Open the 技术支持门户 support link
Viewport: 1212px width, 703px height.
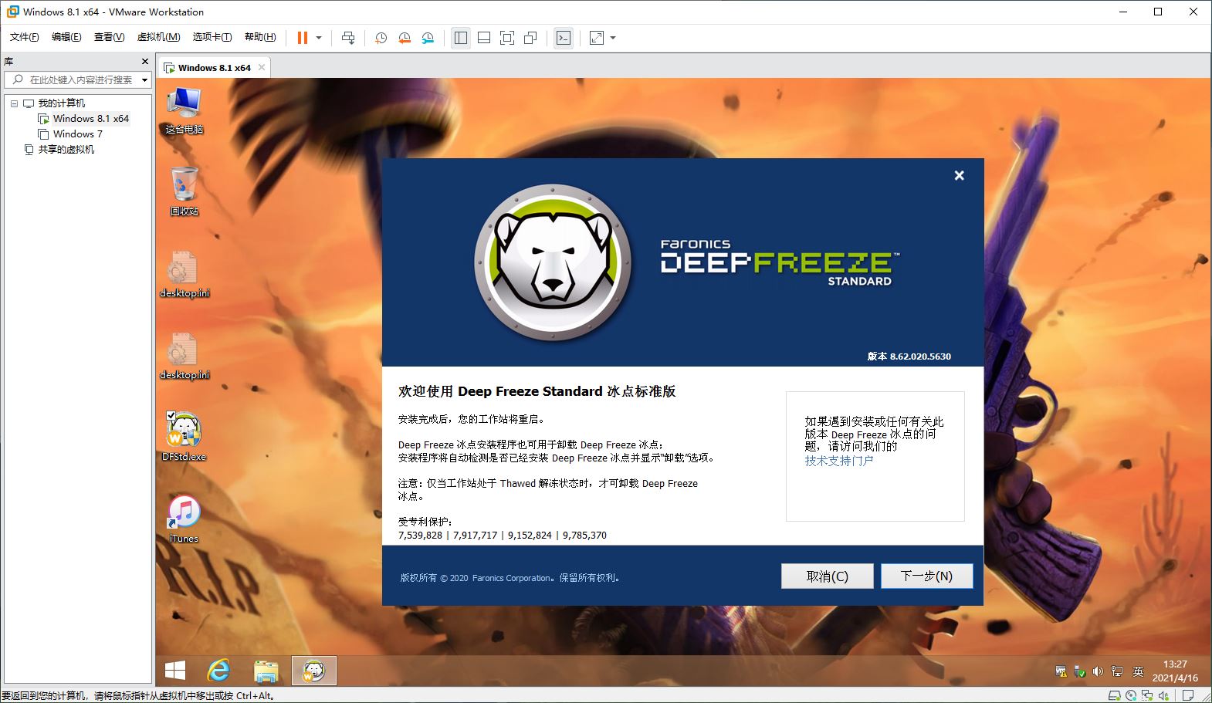point(839,461)
